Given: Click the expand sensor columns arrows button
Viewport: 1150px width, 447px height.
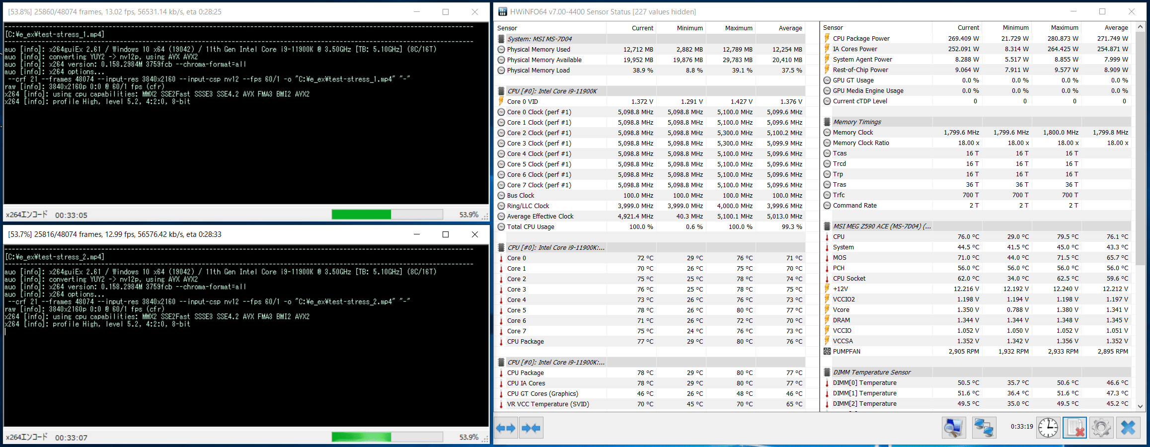Looking at the screenshot, I should 506,428.
